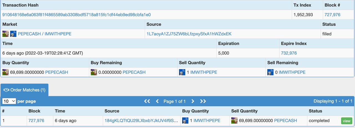Click the PEPECASH icon under Buy Remaining
The height and width of the screenshot is (128, 355).
pos(94,72)
